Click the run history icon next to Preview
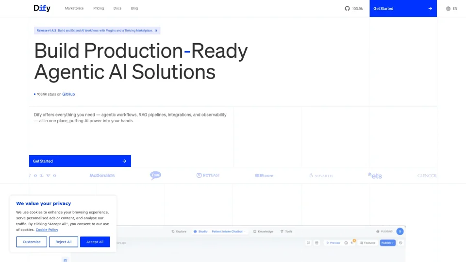 [346, 243]
